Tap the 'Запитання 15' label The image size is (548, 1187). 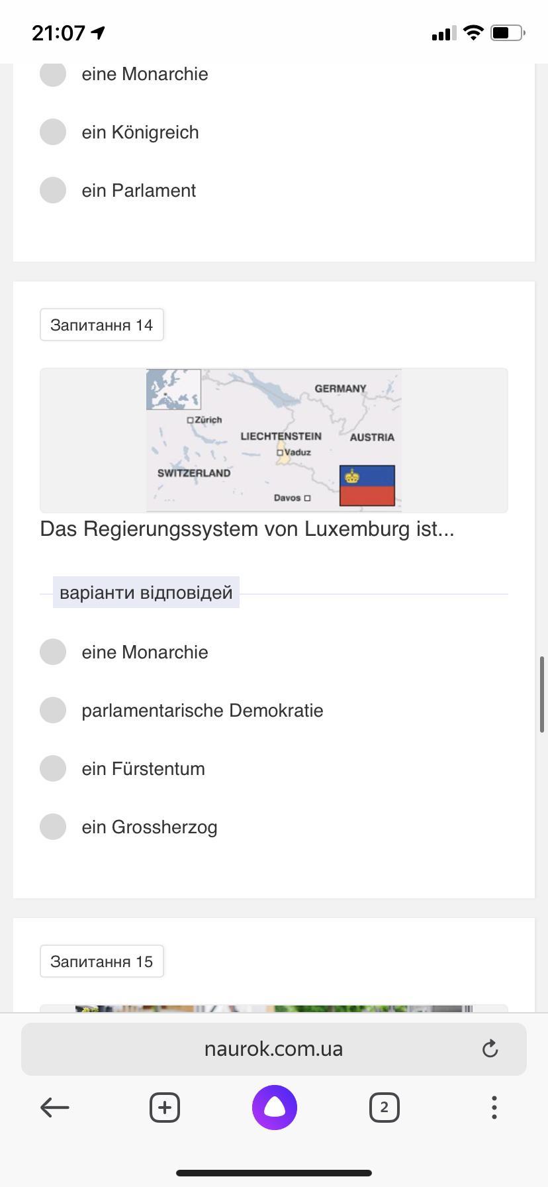coord(102,961)
